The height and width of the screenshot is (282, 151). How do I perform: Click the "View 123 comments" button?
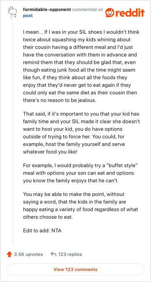click(x=75, y=269)
